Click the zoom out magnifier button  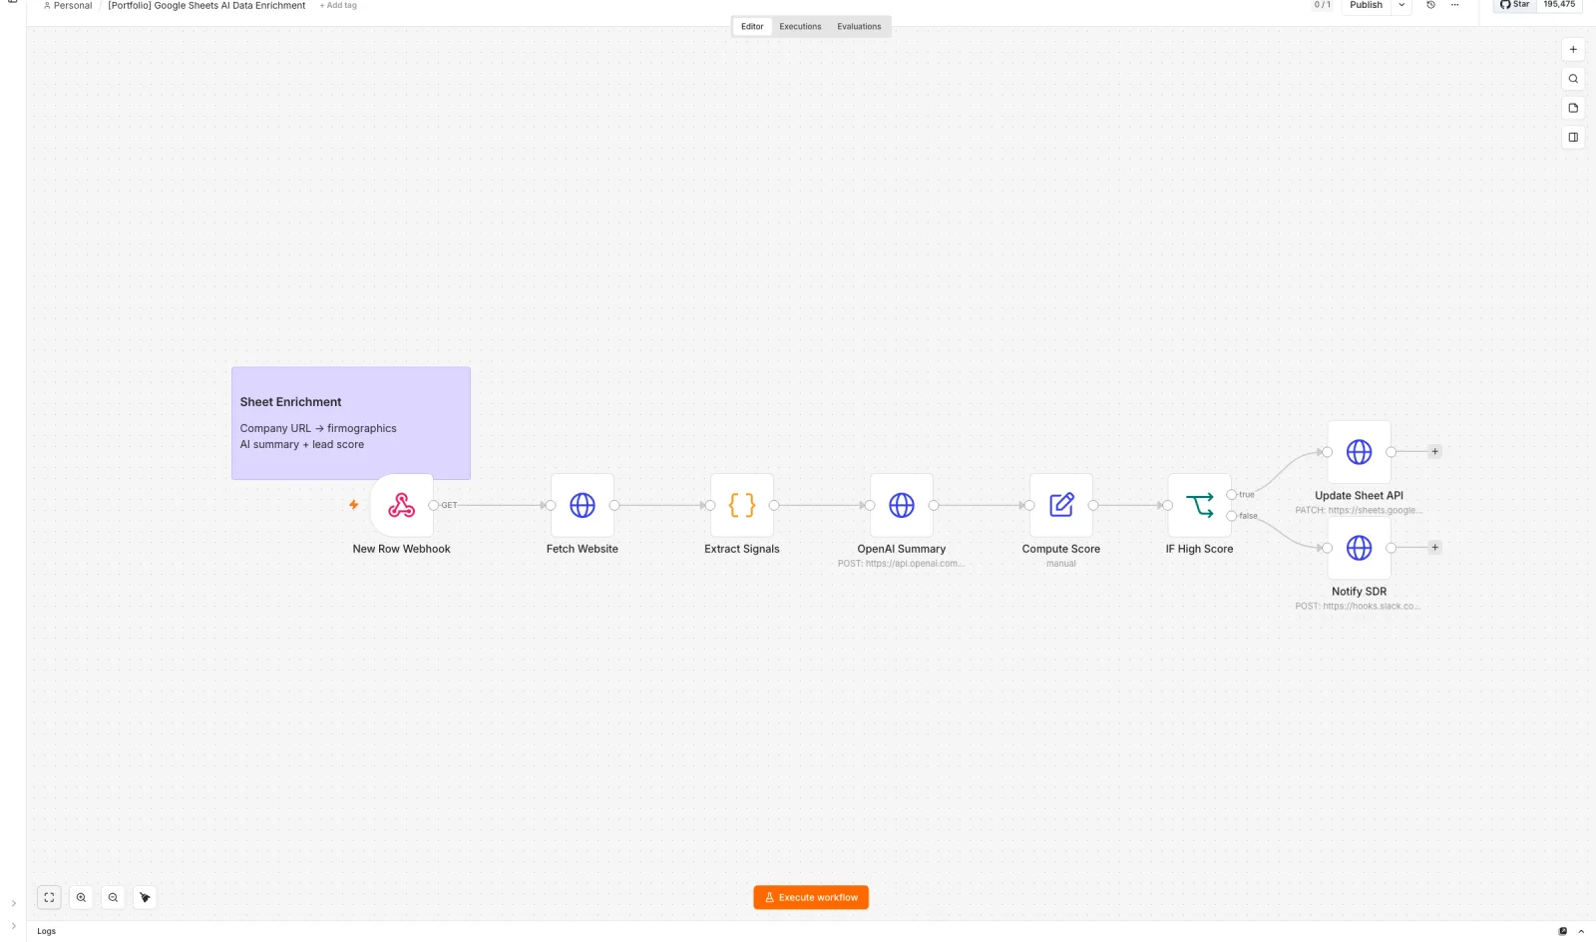113,897
